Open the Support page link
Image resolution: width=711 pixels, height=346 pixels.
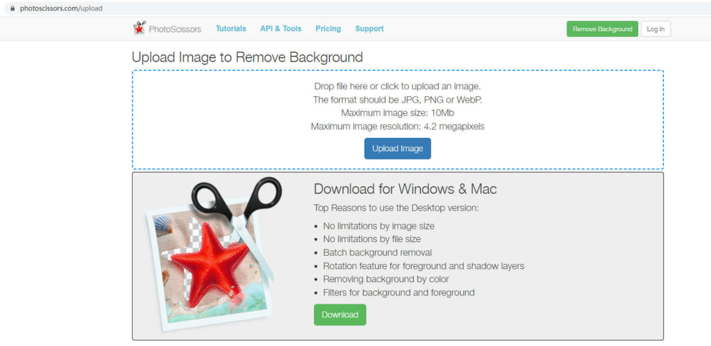[369, 28]
